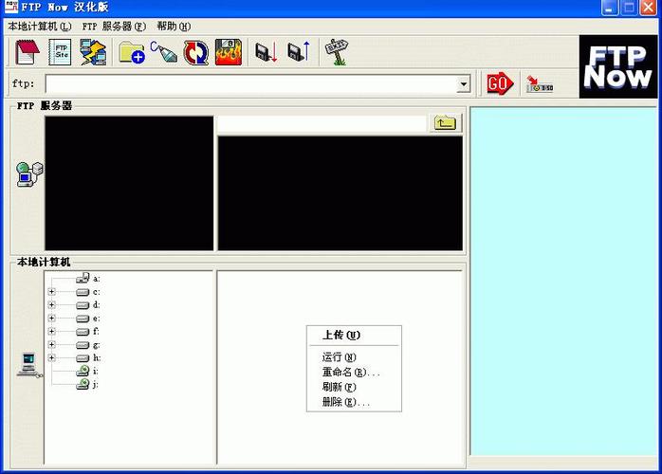Open the FTP 服务器(F) menu

114,27
